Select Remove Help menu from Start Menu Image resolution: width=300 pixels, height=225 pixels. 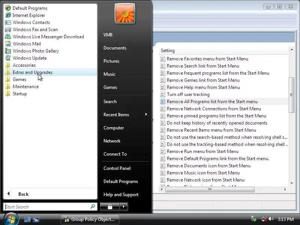coord(203,87)
